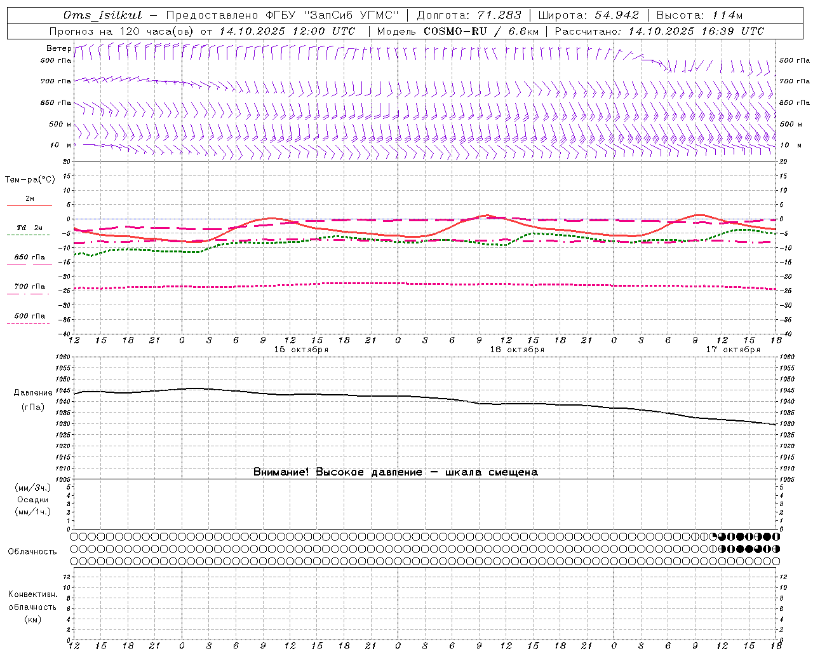Image resolution: width=813 pixels, height=651 pixels.
Task: Click the Внимание! Высокое давление warning text
Action: [x=395, y=472]
